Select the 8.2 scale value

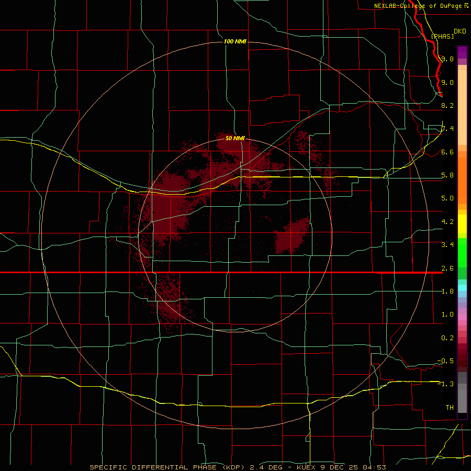447,105
